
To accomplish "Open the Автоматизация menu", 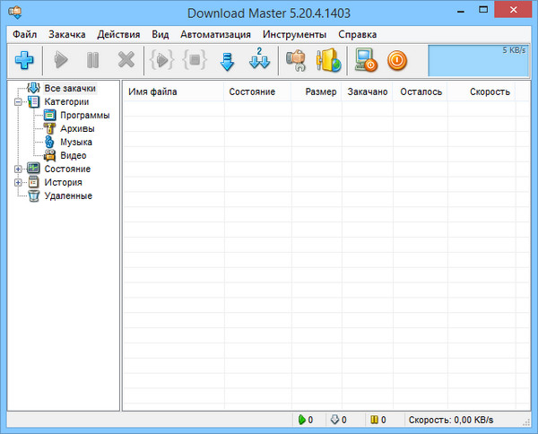I will pyautogui.click(x=215, y=34).
